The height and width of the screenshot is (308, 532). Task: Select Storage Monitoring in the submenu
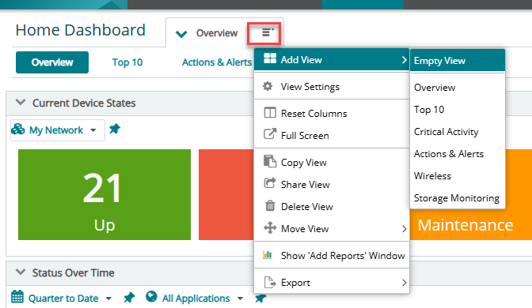pyautogui.click(x=458, y=198)
